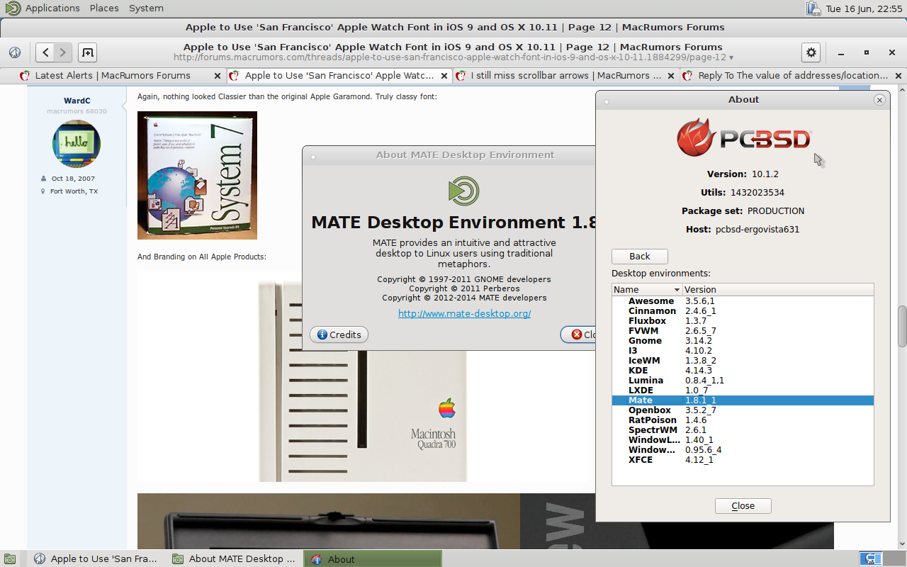Open the Macintosh Quadra 700 photo
This screenshot has height=567, width=907.
tap(362, 381)
